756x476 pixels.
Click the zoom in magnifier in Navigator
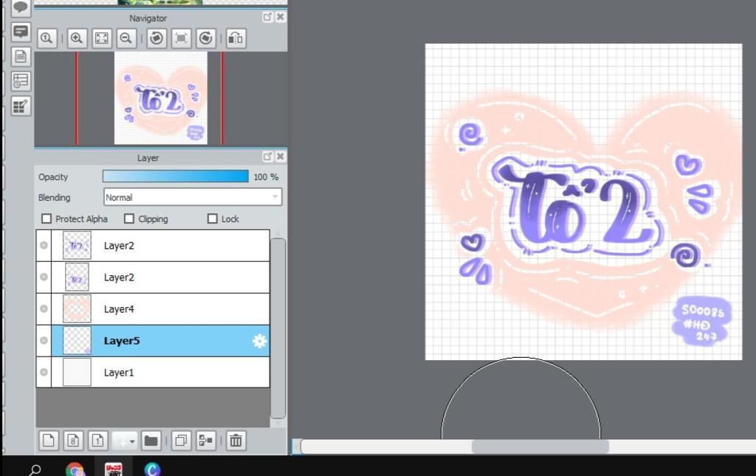(76, 38)
